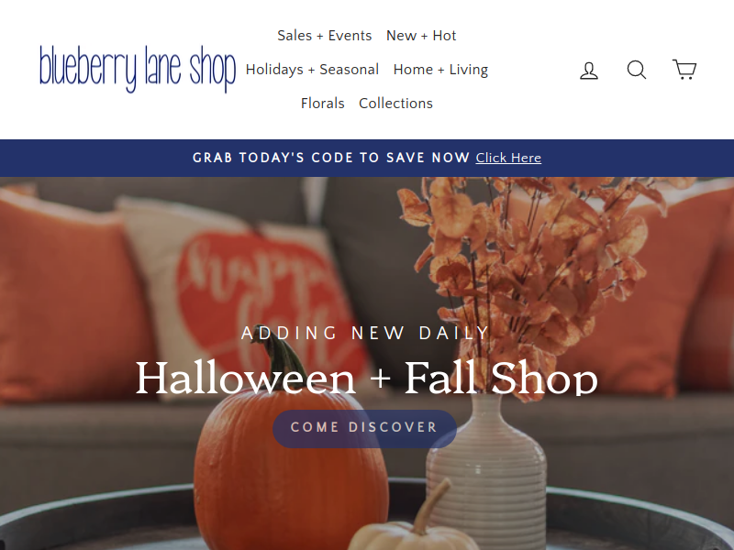The height and width of the screenshot is (550, 734).
Task: Click the Halloween + Fall Shop heading
Action: pos(366,378)
